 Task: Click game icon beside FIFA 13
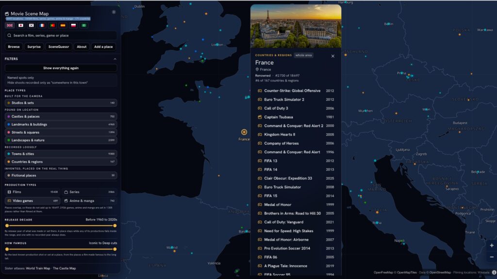coord(260,161)
